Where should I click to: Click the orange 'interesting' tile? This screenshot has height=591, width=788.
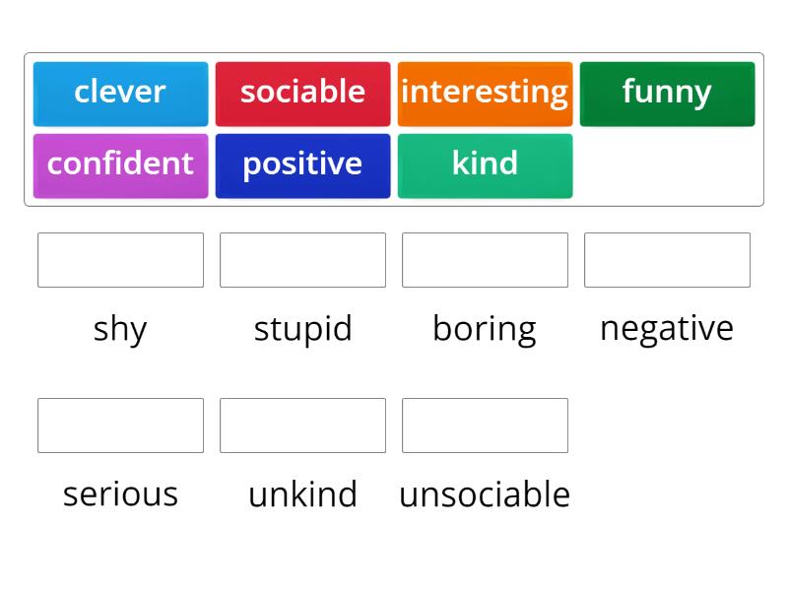click(485, 94)
